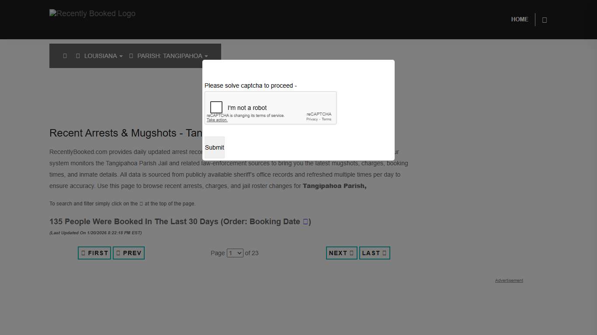Advance with the NEXT pagination button
This screenshot has width=597, height=335.
[341, 253]
